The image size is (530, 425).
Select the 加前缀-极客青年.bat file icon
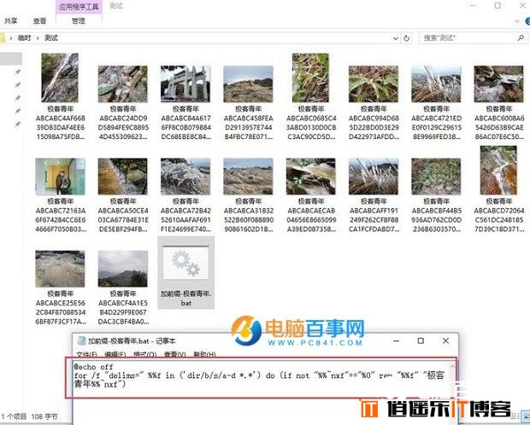pyautogui.click(x=185, y=262)
